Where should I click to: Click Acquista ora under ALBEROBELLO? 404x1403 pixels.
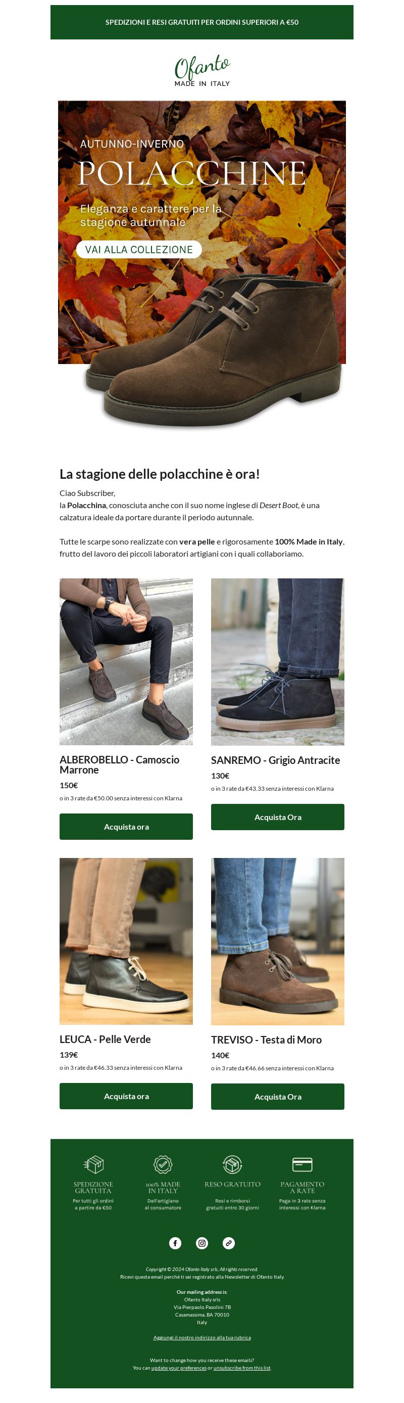point(126,826)
